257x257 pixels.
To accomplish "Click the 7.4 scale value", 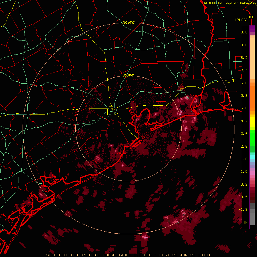I will click(x=244, y=70).
